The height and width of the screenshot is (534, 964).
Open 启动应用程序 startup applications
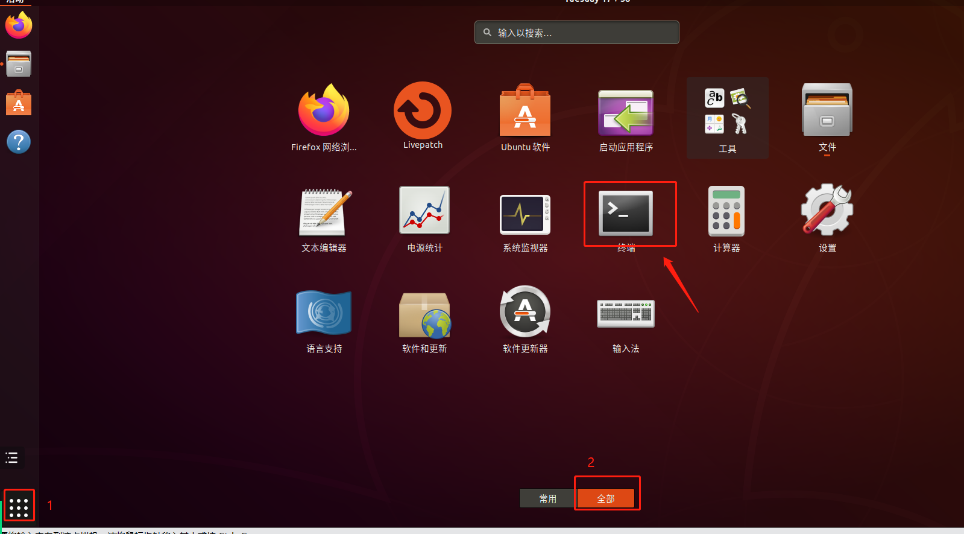[626, 113]
